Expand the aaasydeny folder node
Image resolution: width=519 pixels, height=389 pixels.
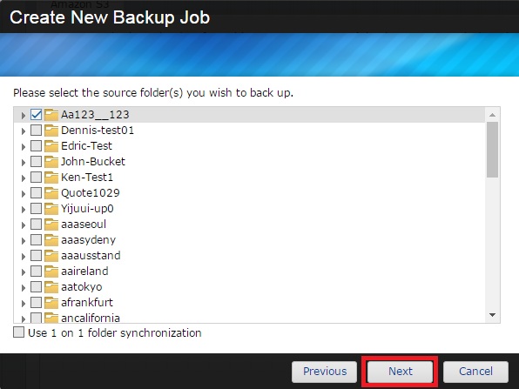click(24, 241)
